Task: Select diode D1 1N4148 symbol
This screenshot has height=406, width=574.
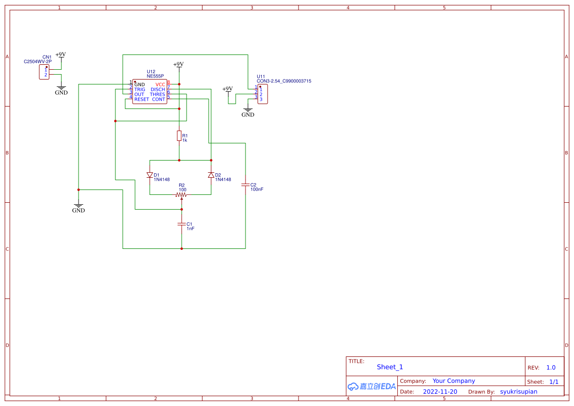Action: [151, 176]
